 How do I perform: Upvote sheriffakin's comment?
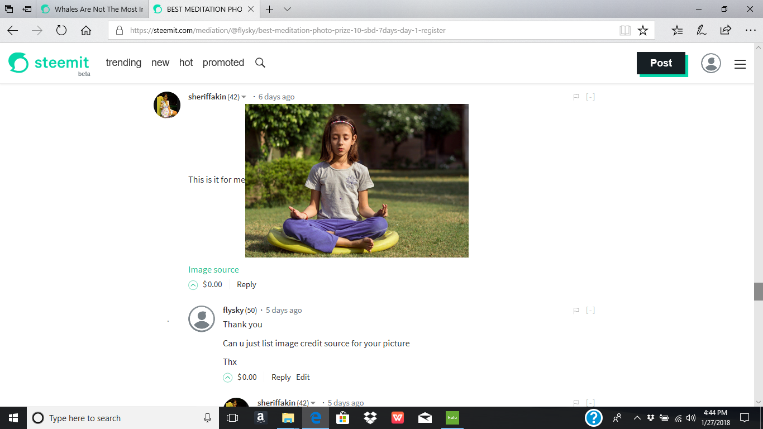[x=192, y=284]
